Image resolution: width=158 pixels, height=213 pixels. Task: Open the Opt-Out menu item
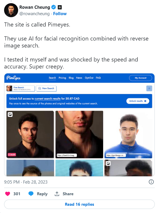click(89, 78)
